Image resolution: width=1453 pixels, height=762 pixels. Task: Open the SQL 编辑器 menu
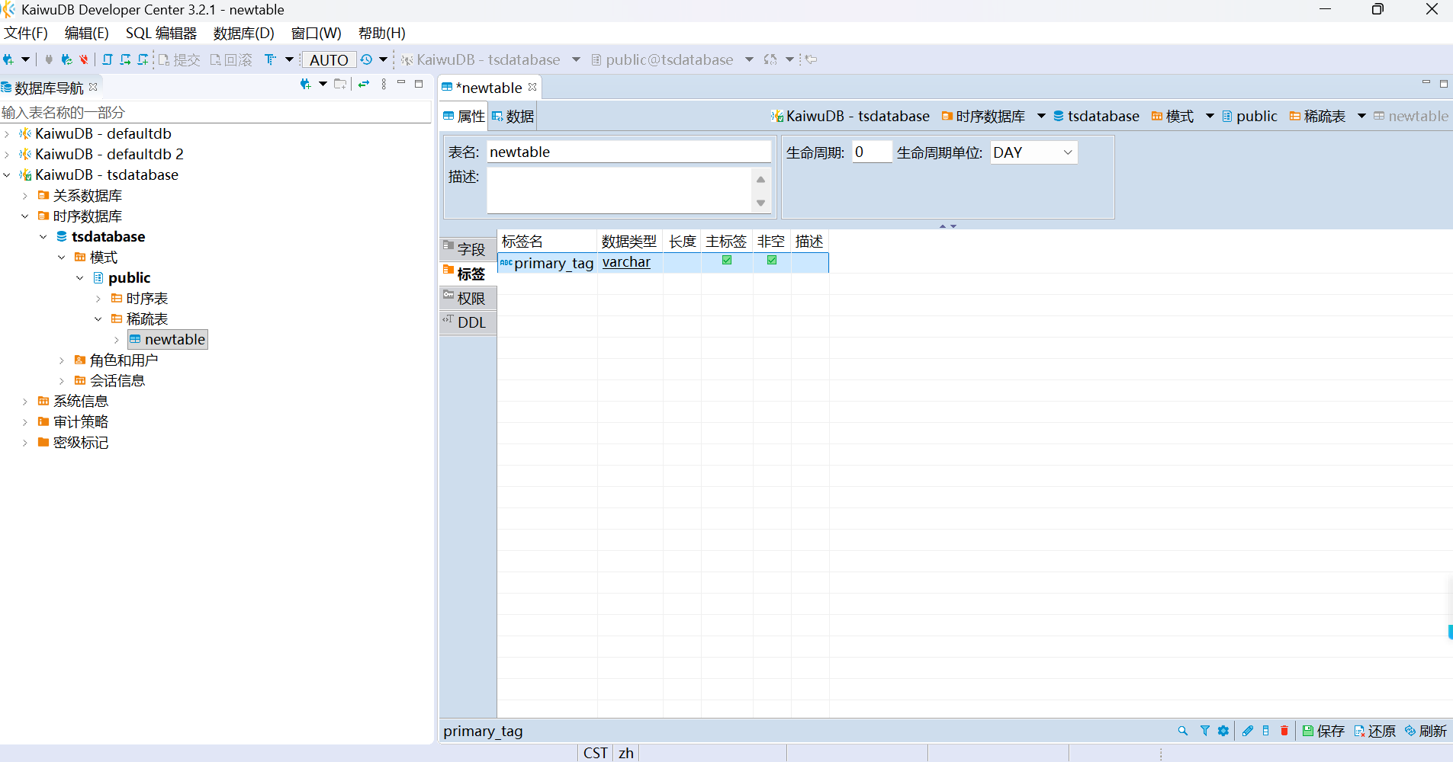(x=161, y=33)
